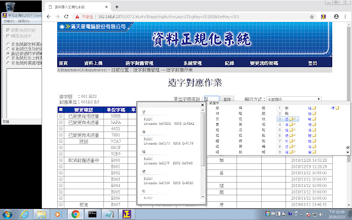Open the command prompt taskbar icon
Viewport: 352px width, 220px height.
[92, 213]
